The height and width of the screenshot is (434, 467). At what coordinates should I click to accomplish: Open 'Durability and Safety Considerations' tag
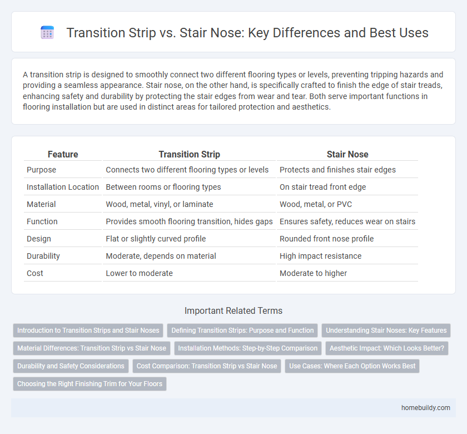pyautogui.click(x=71, y=366)
